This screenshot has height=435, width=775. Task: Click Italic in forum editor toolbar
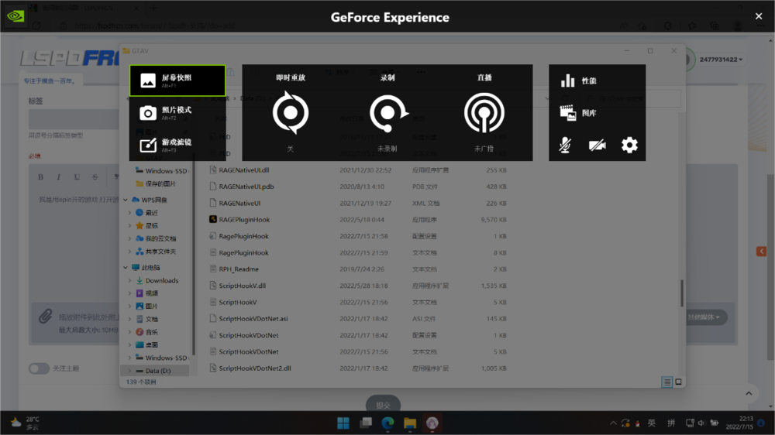point(58,176)
